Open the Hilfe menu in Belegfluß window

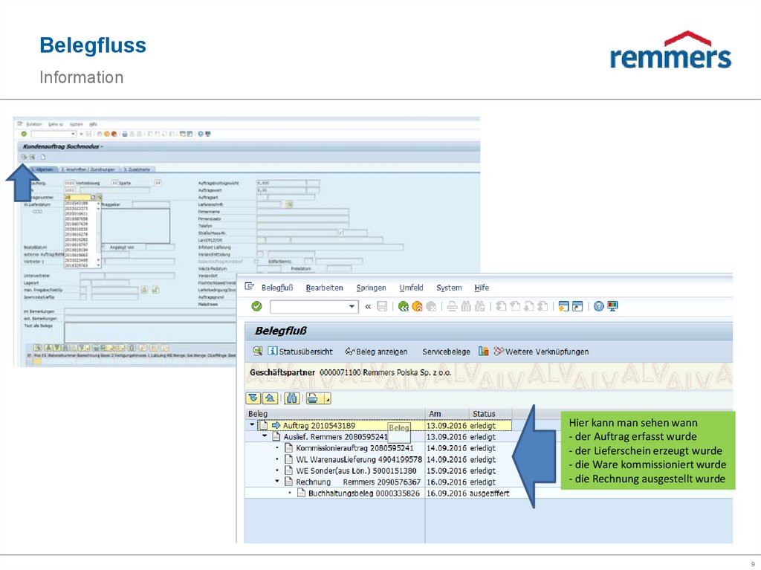pyautogui.click(x=482, y=288)
